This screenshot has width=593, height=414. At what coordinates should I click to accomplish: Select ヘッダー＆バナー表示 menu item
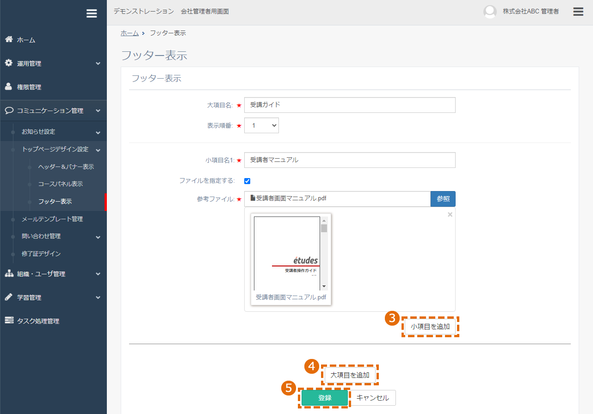[x=66, y=167]
